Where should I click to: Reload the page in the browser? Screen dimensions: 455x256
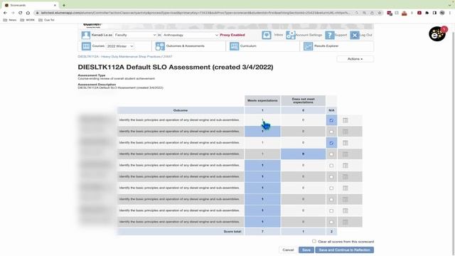[x=21, y=13]
